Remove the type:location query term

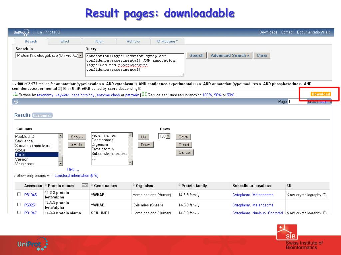[x=103, y=84]
